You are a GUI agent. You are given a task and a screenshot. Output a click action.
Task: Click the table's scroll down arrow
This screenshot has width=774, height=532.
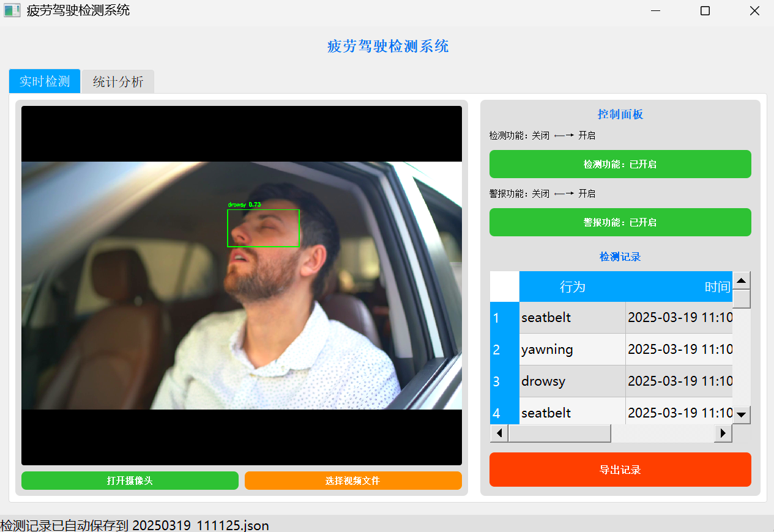[742, 414]
